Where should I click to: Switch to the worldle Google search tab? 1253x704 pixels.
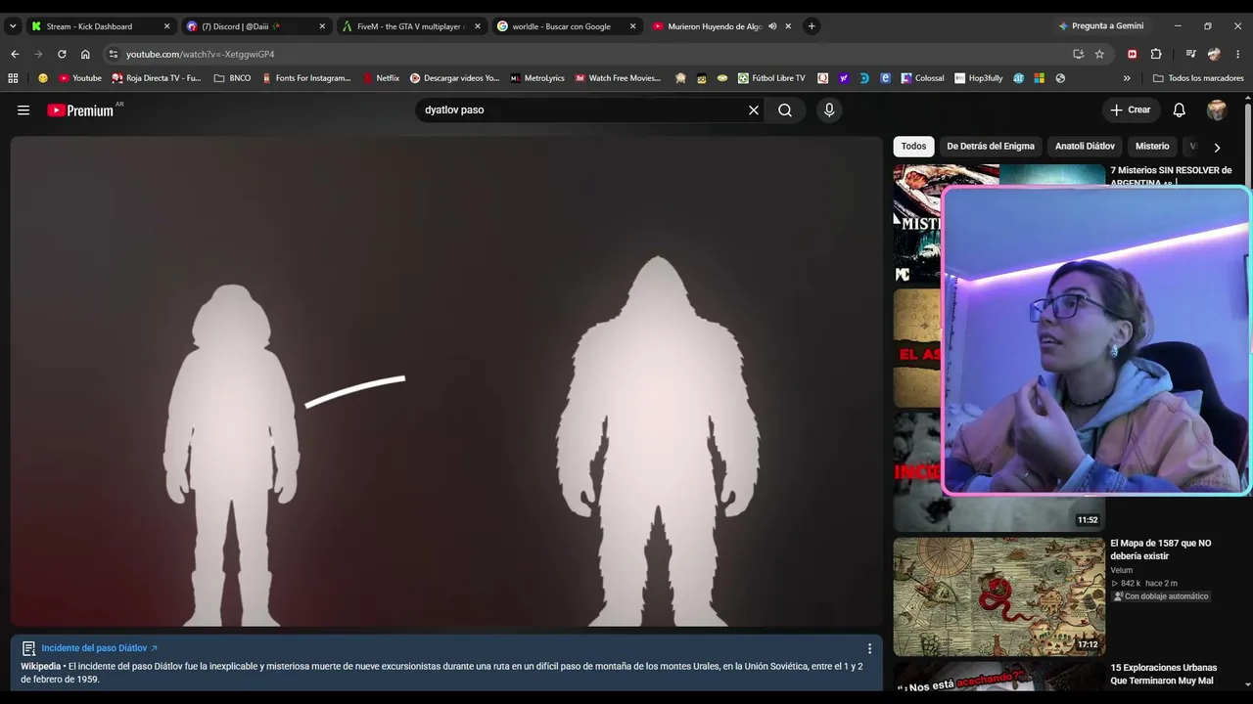pos(565,26)
